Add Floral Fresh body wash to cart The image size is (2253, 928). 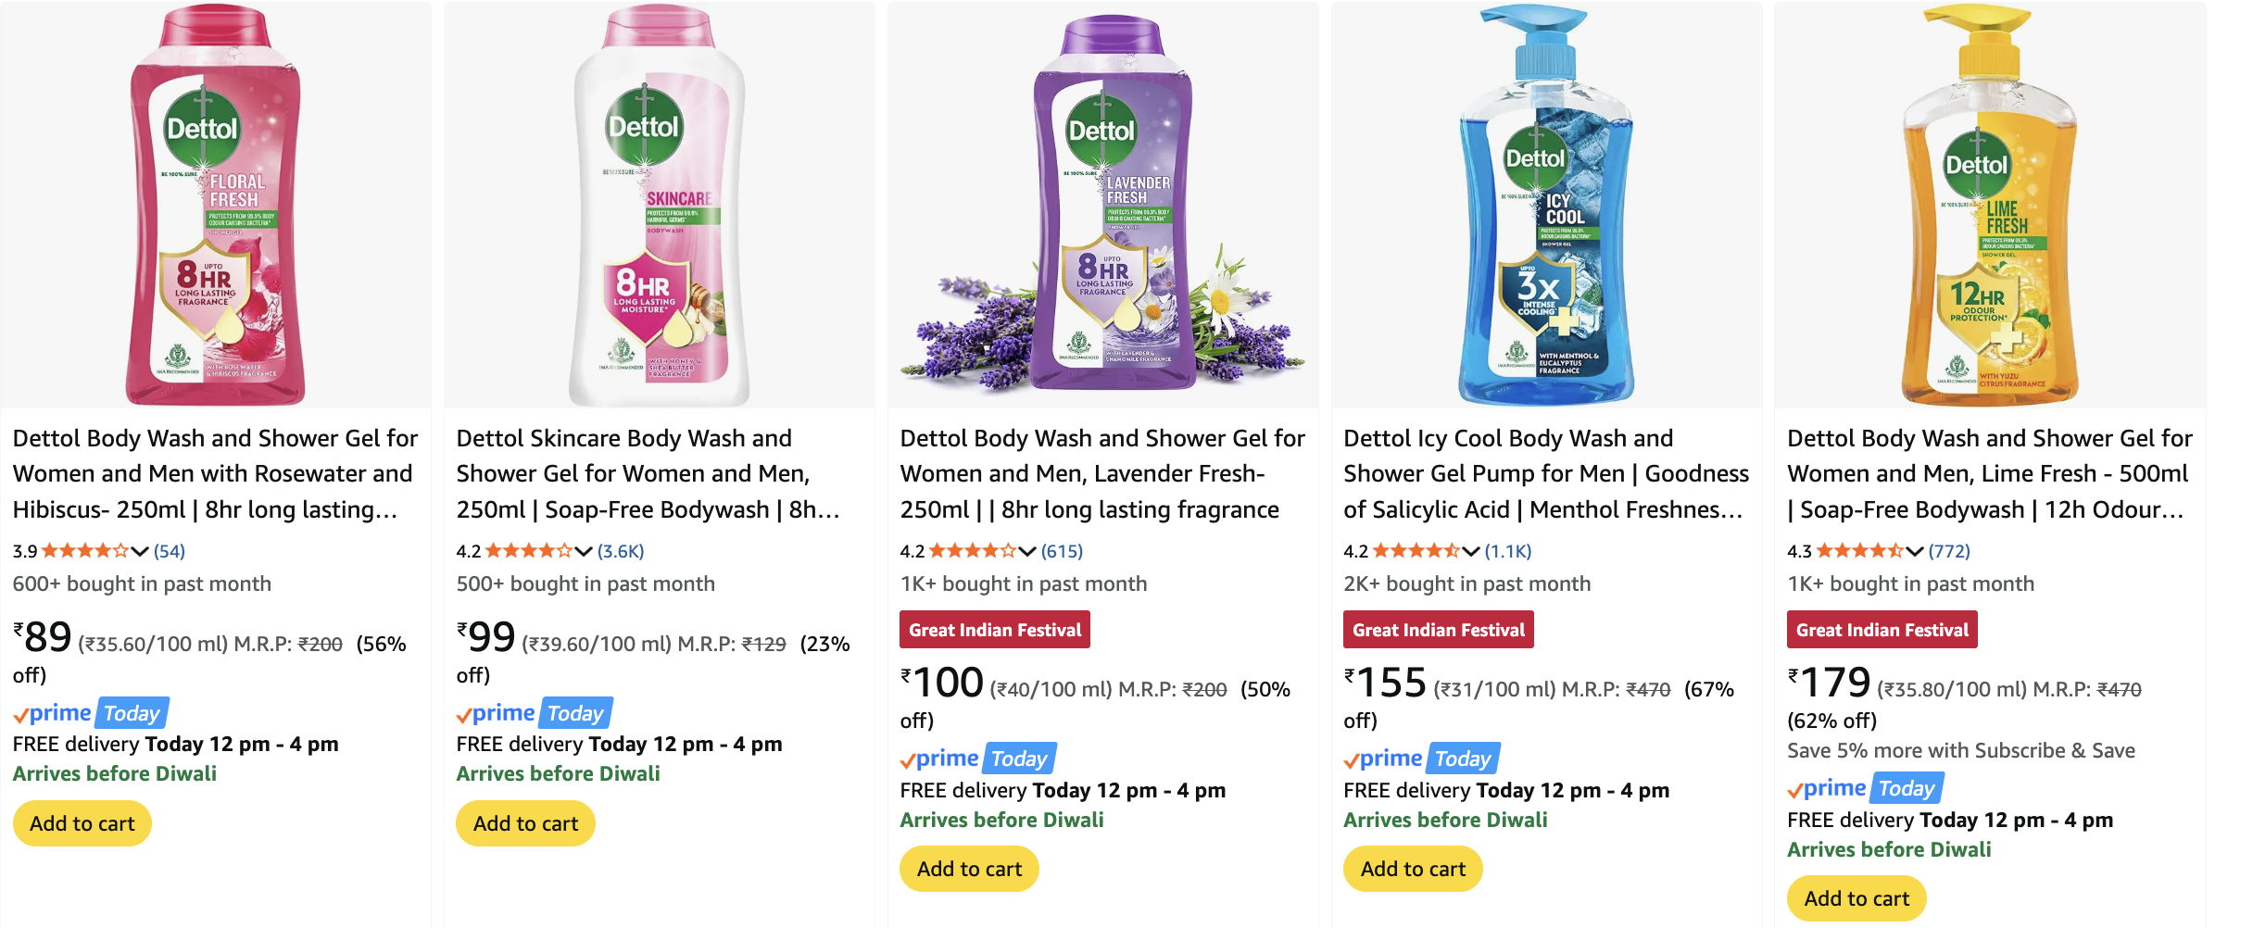82,823
